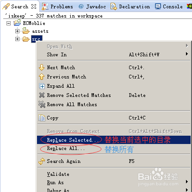The height and width of the screenshot is (192, 192).
Task: Choose Remove Selected Matches
Action: coord(114,95)
